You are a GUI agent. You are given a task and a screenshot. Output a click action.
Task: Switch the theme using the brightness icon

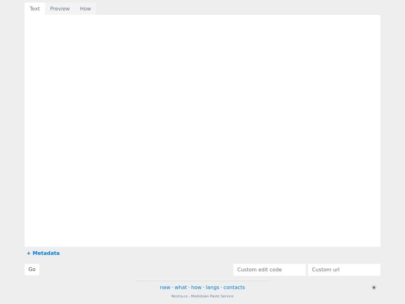(374, 288)
